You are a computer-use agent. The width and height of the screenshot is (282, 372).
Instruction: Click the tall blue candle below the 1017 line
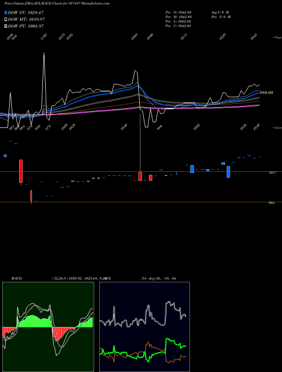point(228,172)
